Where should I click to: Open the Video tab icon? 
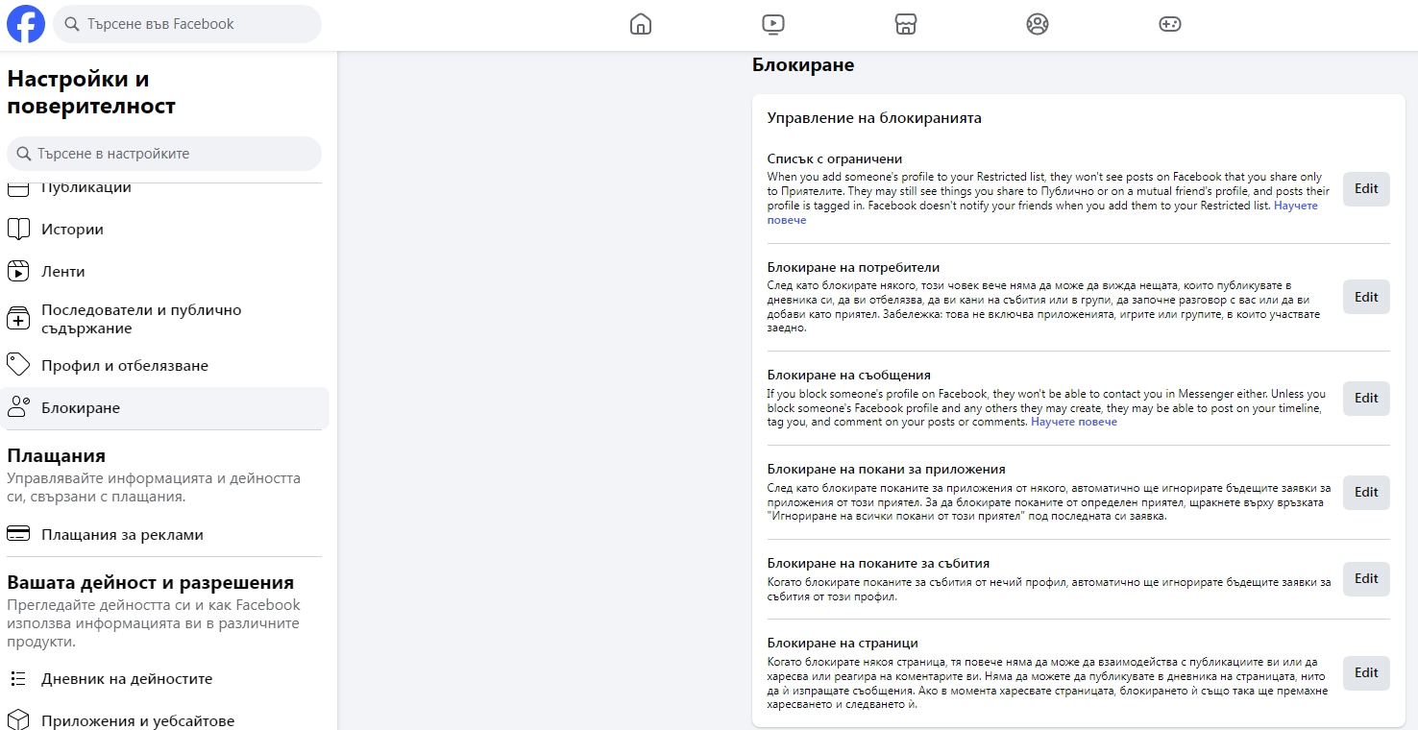(x=772, y=24)
